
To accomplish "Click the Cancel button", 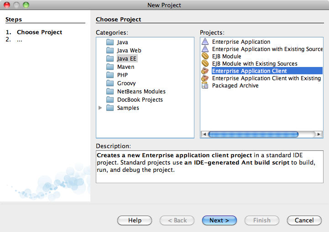I will 304,220.
